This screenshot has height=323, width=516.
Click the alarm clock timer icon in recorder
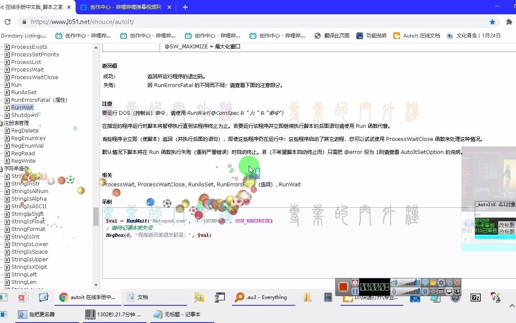click(355, 283)
